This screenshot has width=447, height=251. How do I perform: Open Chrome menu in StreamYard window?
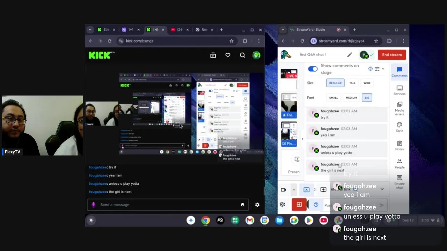click(x=403, y=41)
